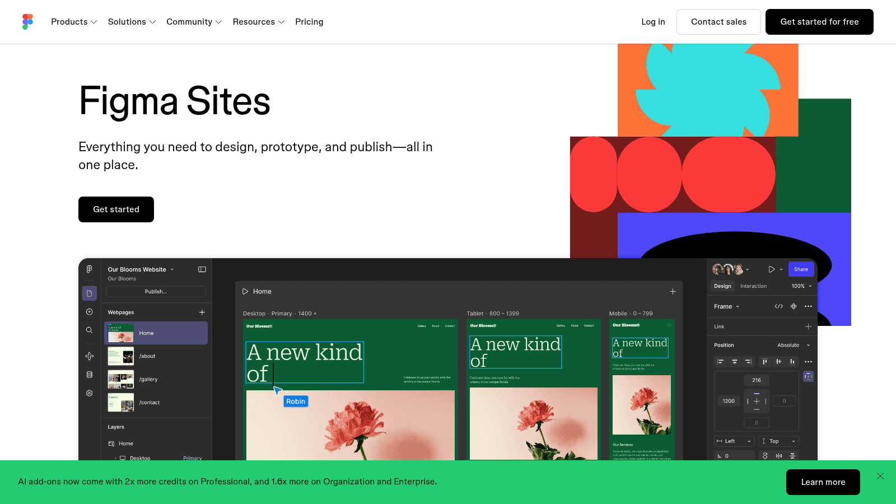Click the component icon in the Frame row
Image resolution: width=896 pixels, height=504 pixels.
point(794,306)
